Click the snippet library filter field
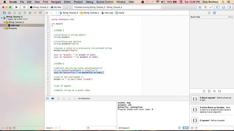This screenshot has height=131, width=234. [x=214, y=128]
